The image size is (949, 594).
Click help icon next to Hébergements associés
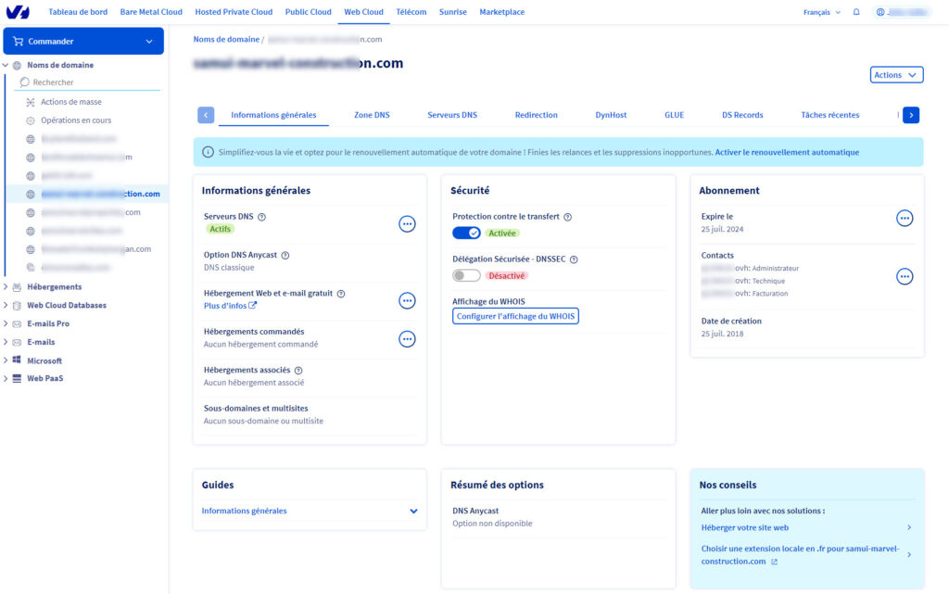tap(298, 370)
